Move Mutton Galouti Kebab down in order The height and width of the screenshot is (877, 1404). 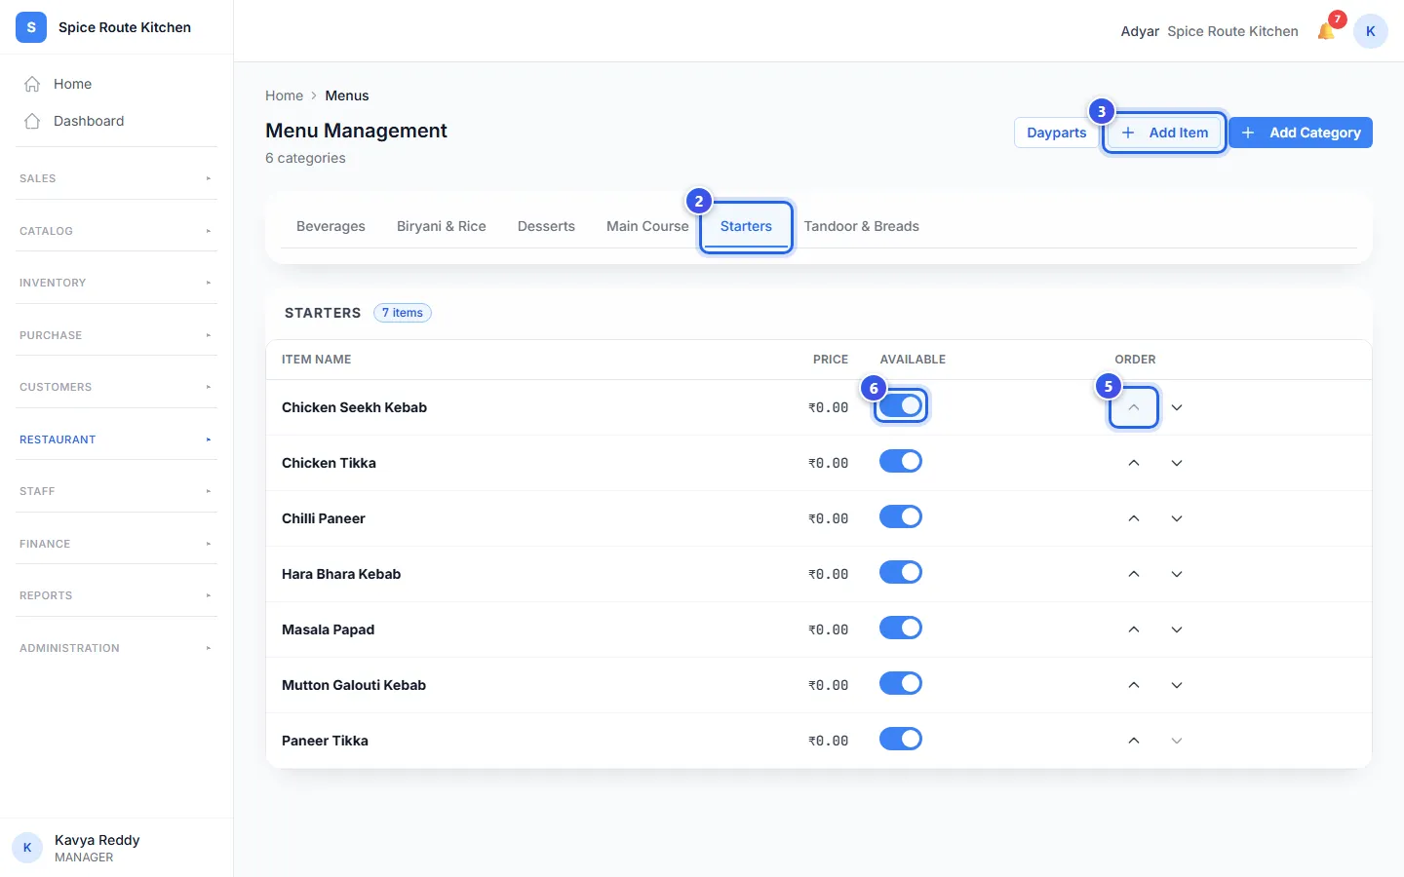pos(1177,685)
